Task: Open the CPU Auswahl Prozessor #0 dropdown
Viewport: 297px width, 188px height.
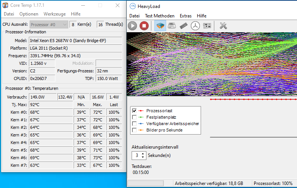Action: (49, 25)
